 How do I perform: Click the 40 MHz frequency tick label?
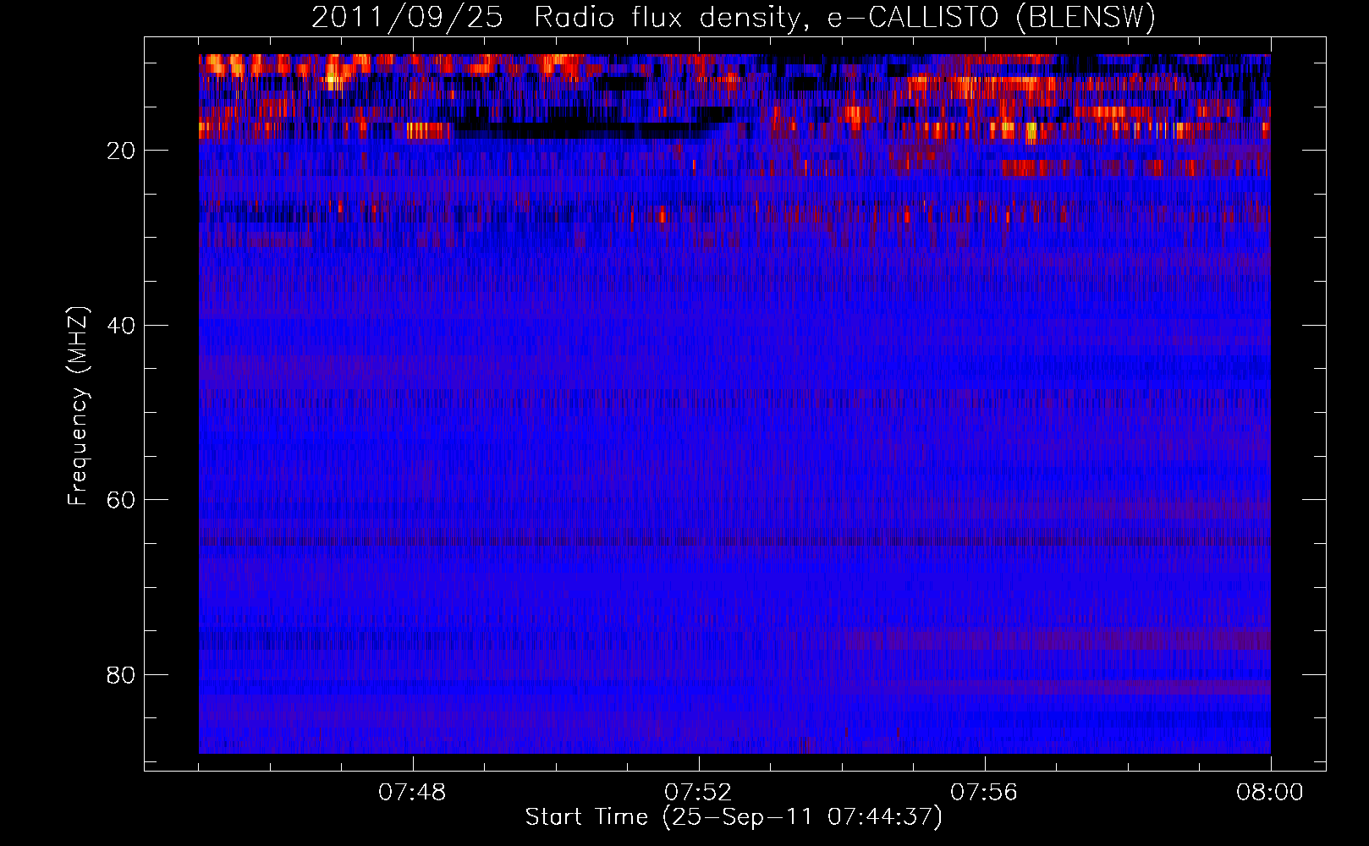tap(122, 326)
